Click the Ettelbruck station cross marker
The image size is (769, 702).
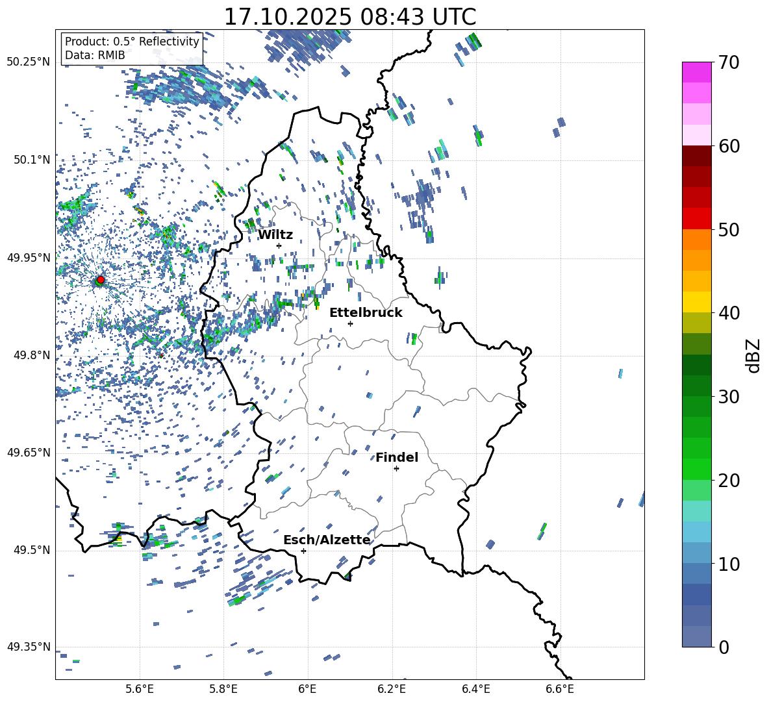click(x=350, y=323)
